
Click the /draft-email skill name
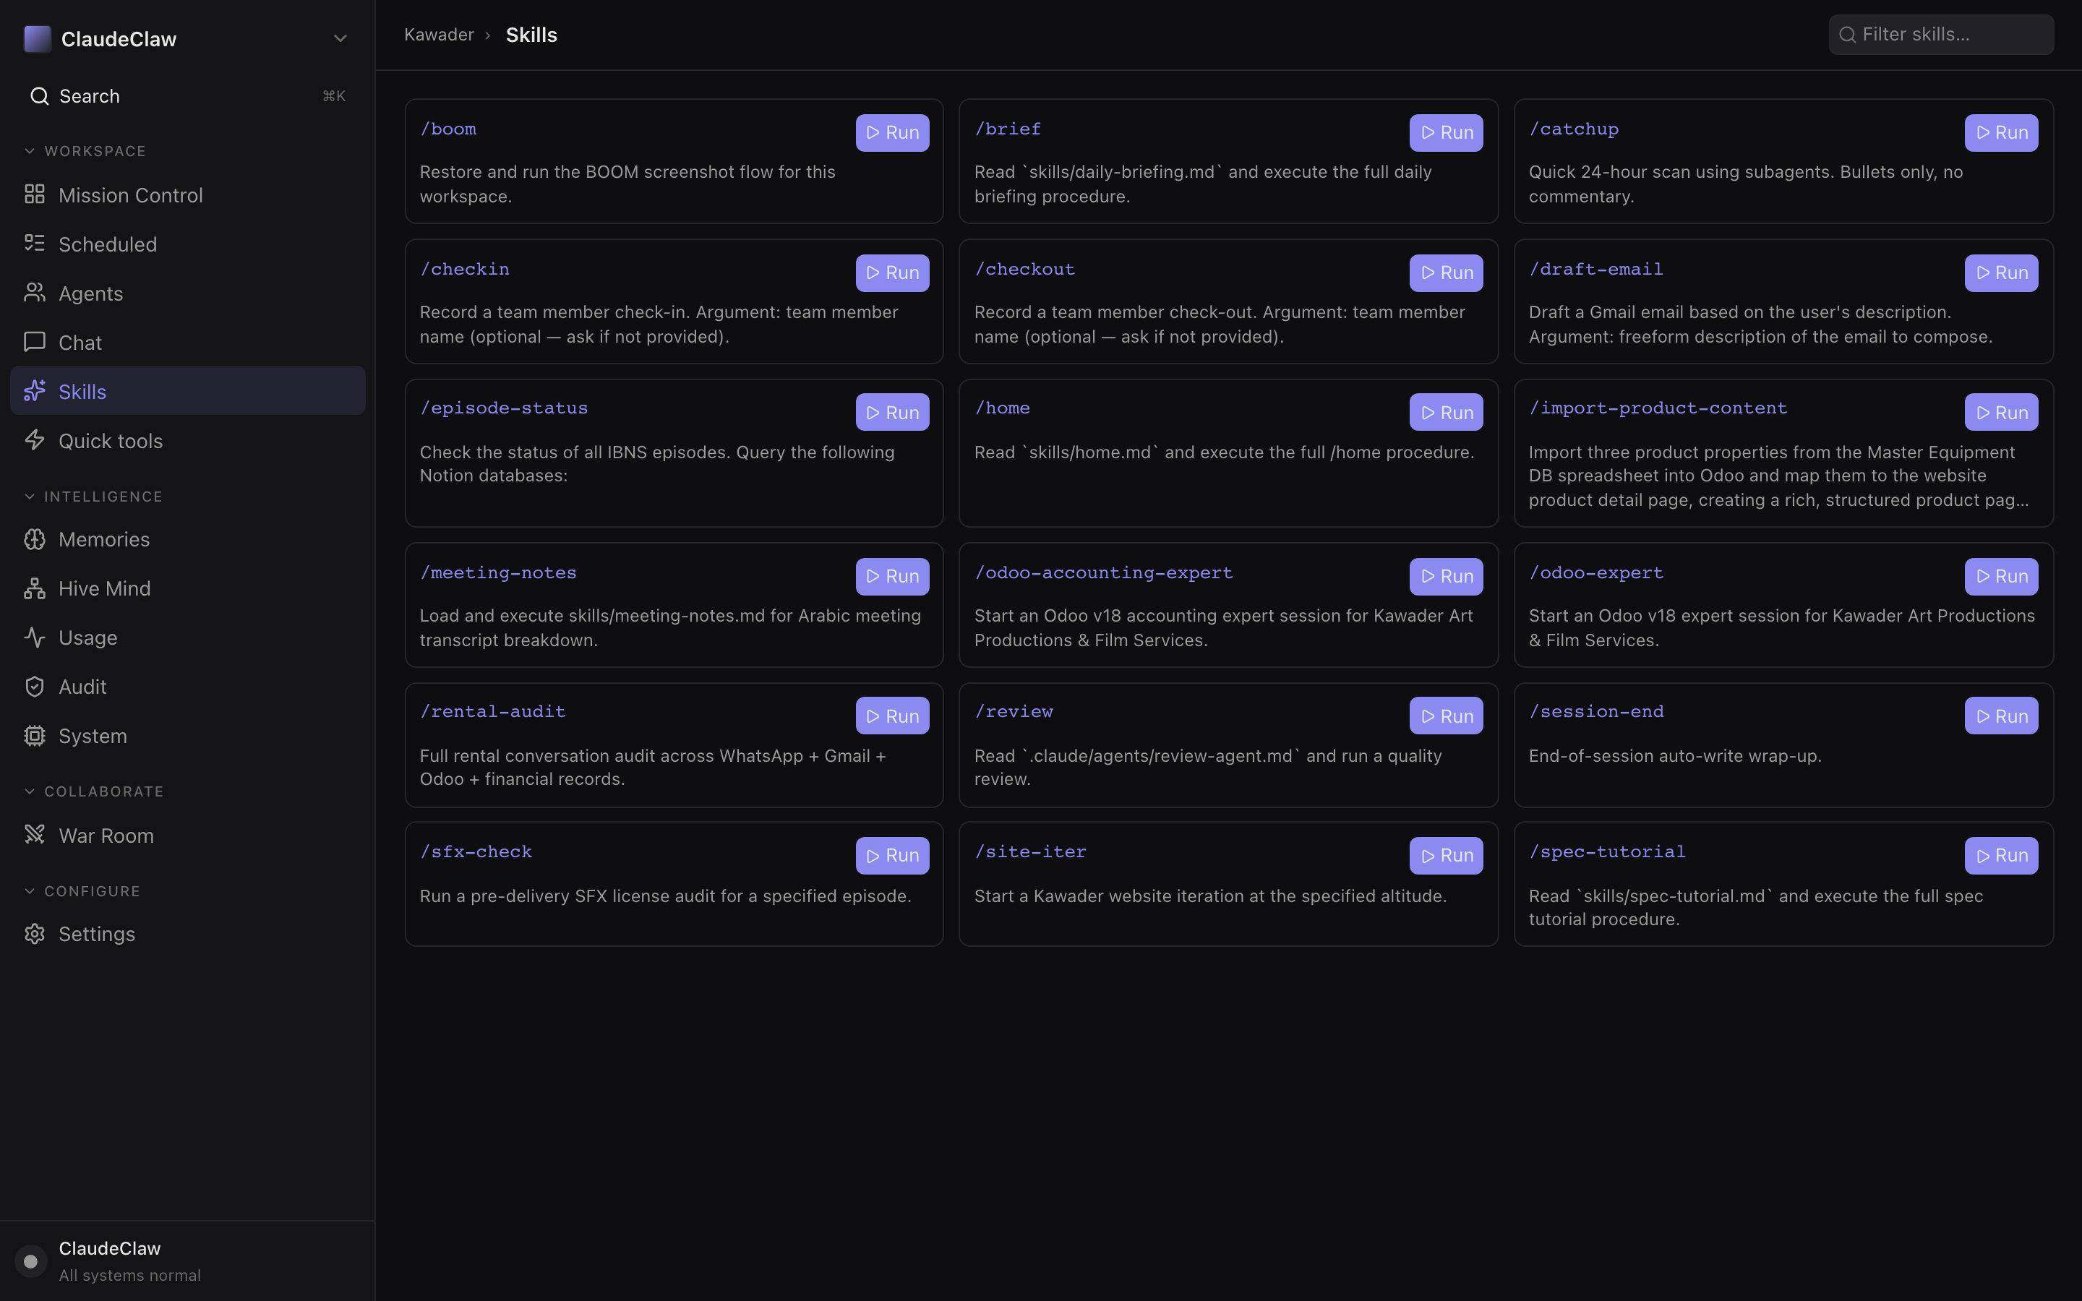[1595, 270]
